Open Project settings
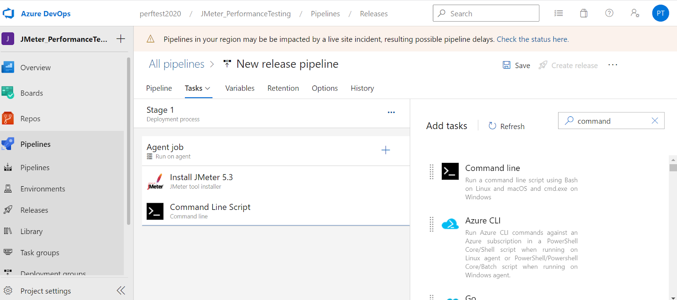 [45, 291]
